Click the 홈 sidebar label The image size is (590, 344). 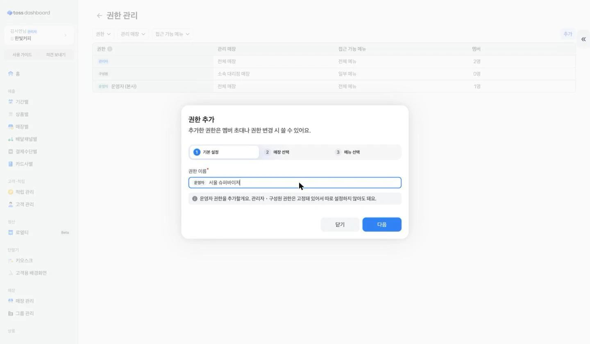(x=18, y=74)
